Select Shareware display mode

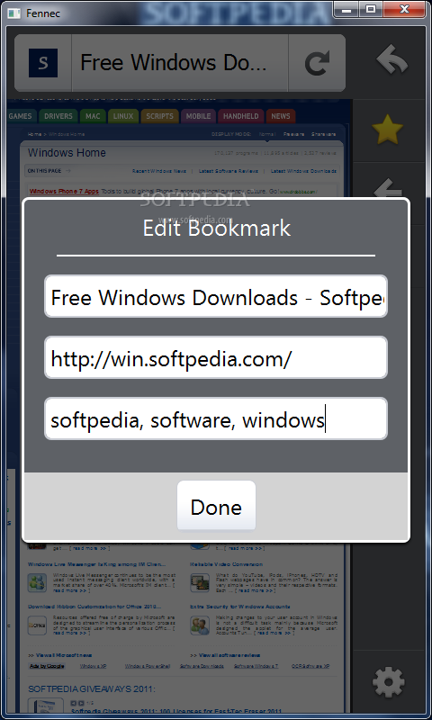point(323,134)
